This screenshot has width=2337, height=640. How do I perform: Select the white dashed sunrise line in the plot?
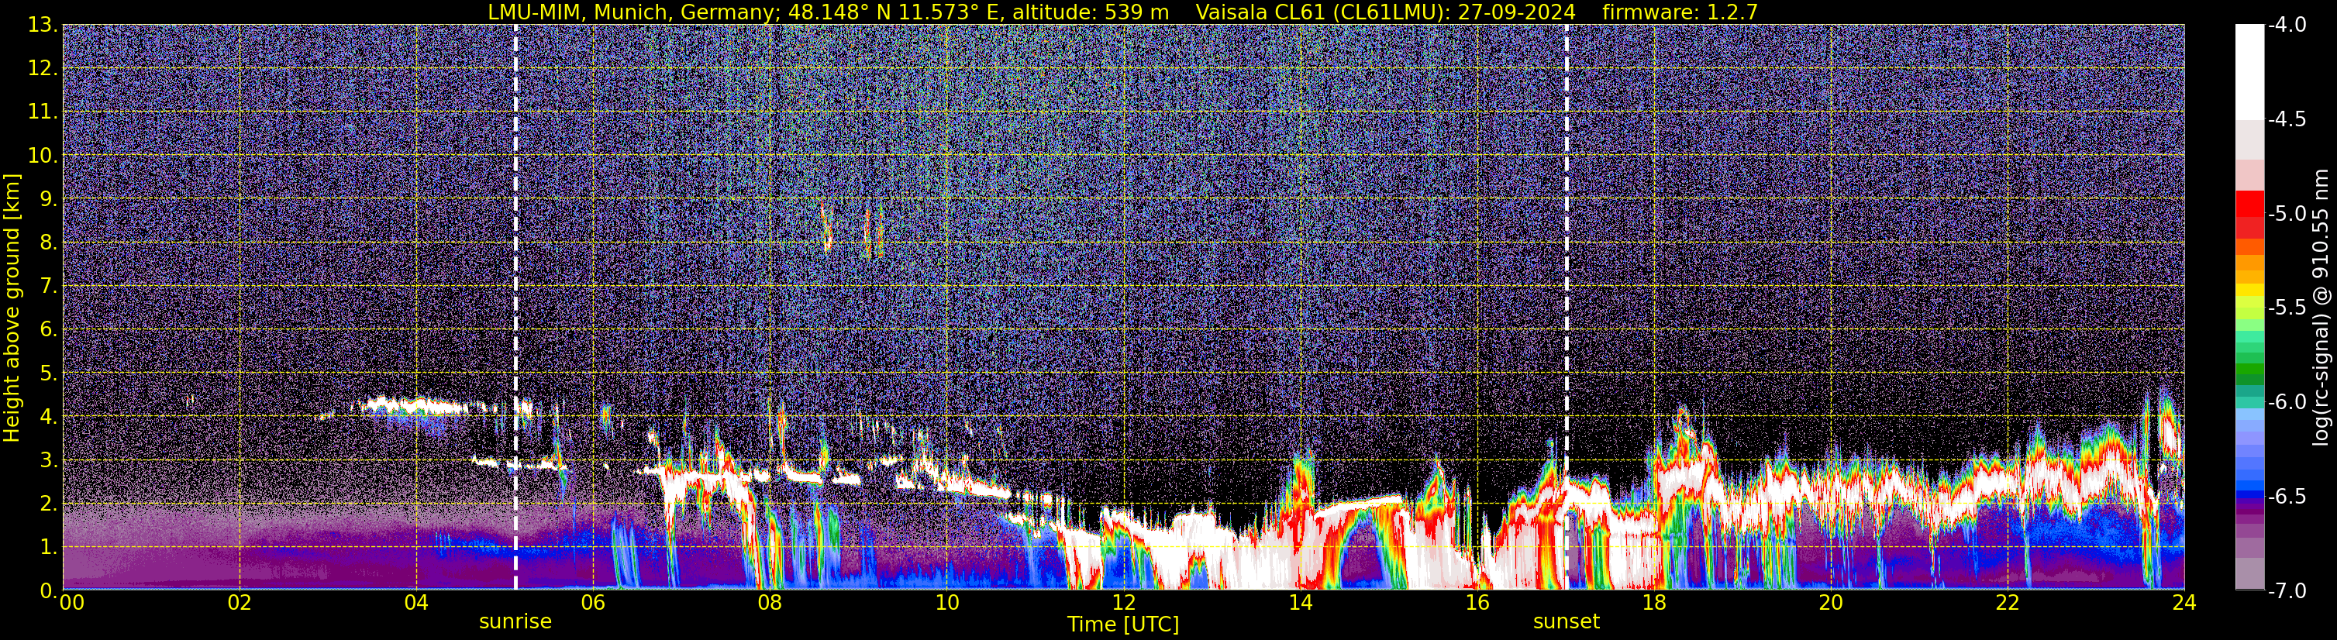pyautogui.click(x=515, y=306)
